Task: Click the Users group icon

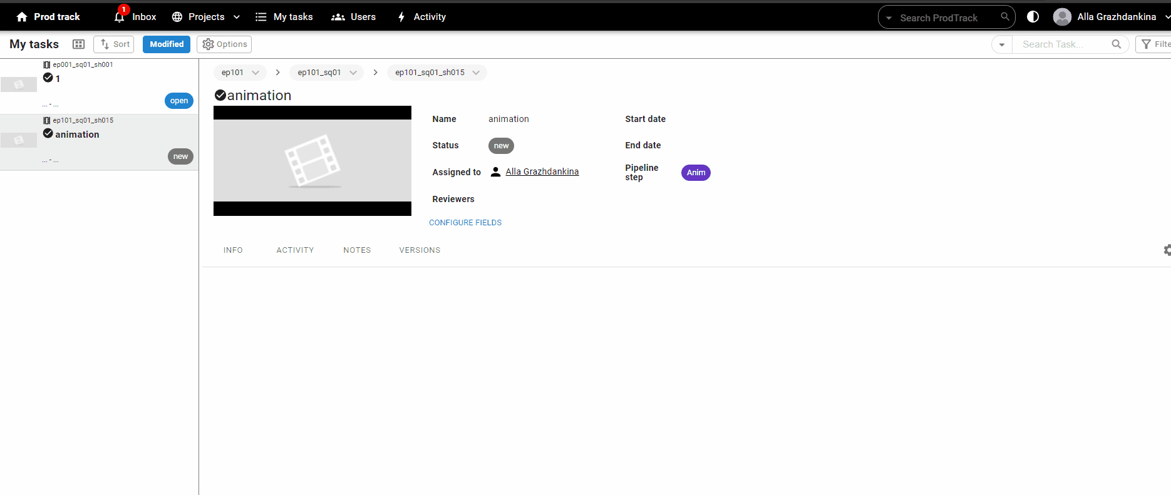Action: tap(338, 17)
